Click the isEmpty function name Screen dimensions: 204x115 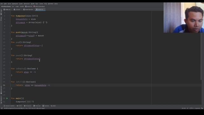[20, 69]
